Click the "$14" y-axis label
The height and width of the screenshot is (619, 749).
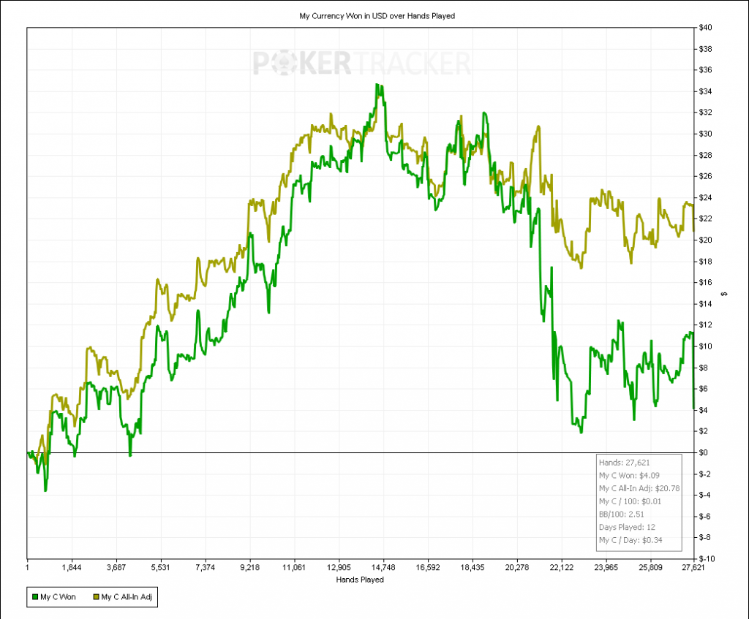(705, 304)
